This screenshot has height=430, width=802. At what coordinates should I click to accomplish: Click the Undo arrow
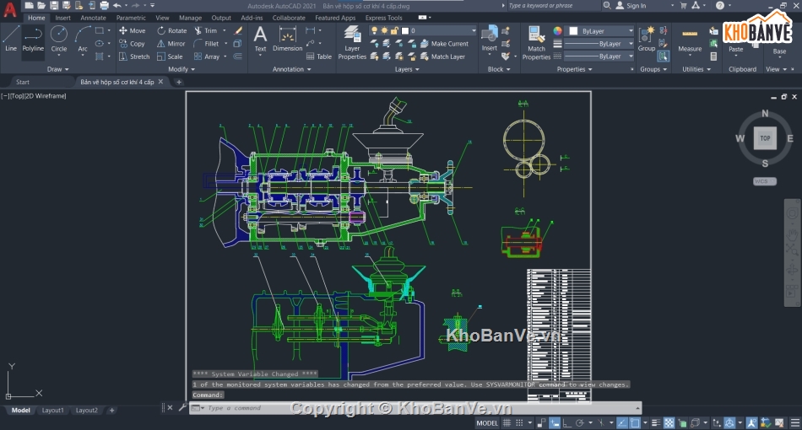click(117, 6)
